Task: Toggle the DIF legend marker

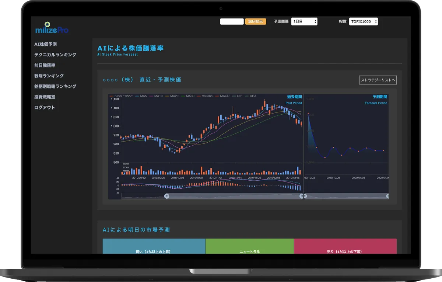Action: click(x=237, y=96)
